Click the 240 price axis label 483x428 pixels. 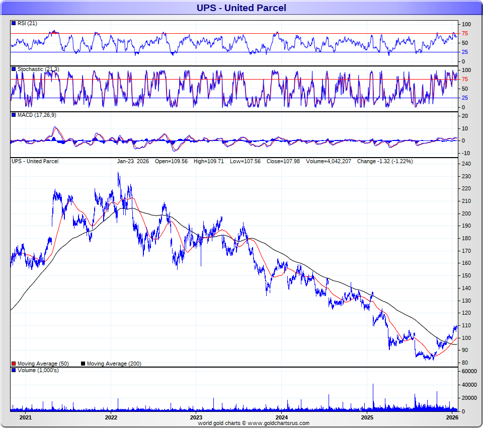click(466, 164)
